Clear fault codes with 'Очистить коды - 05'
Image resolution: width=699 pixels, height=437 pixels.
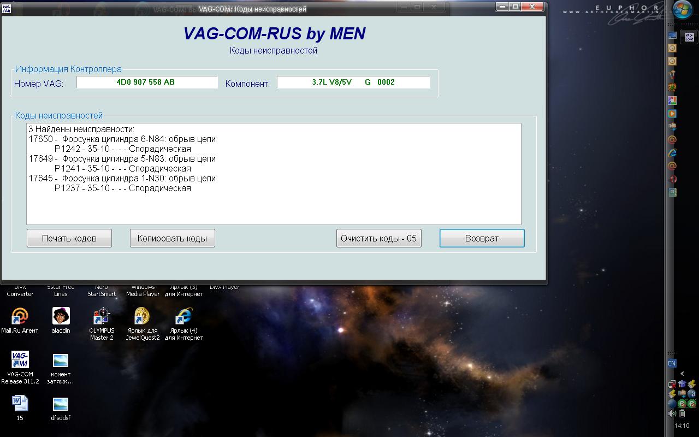(378, 238)
